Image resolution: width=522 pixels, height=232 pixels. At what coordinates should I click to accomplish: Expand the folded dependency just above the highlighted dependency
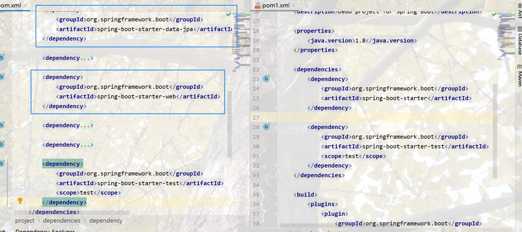[x=11, y=145]
